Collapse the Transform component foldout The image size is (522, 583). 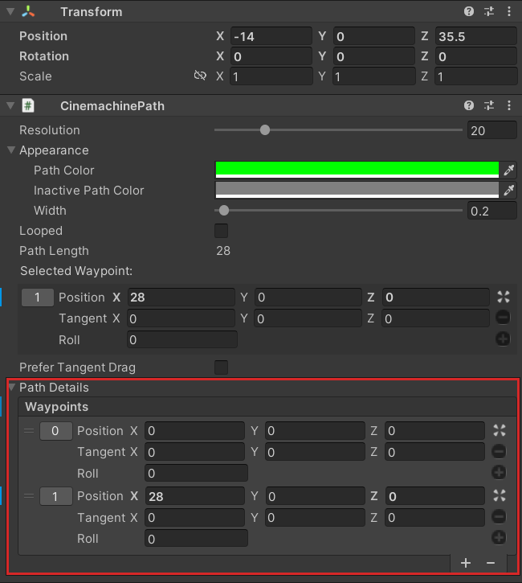[x=10, y=11]
